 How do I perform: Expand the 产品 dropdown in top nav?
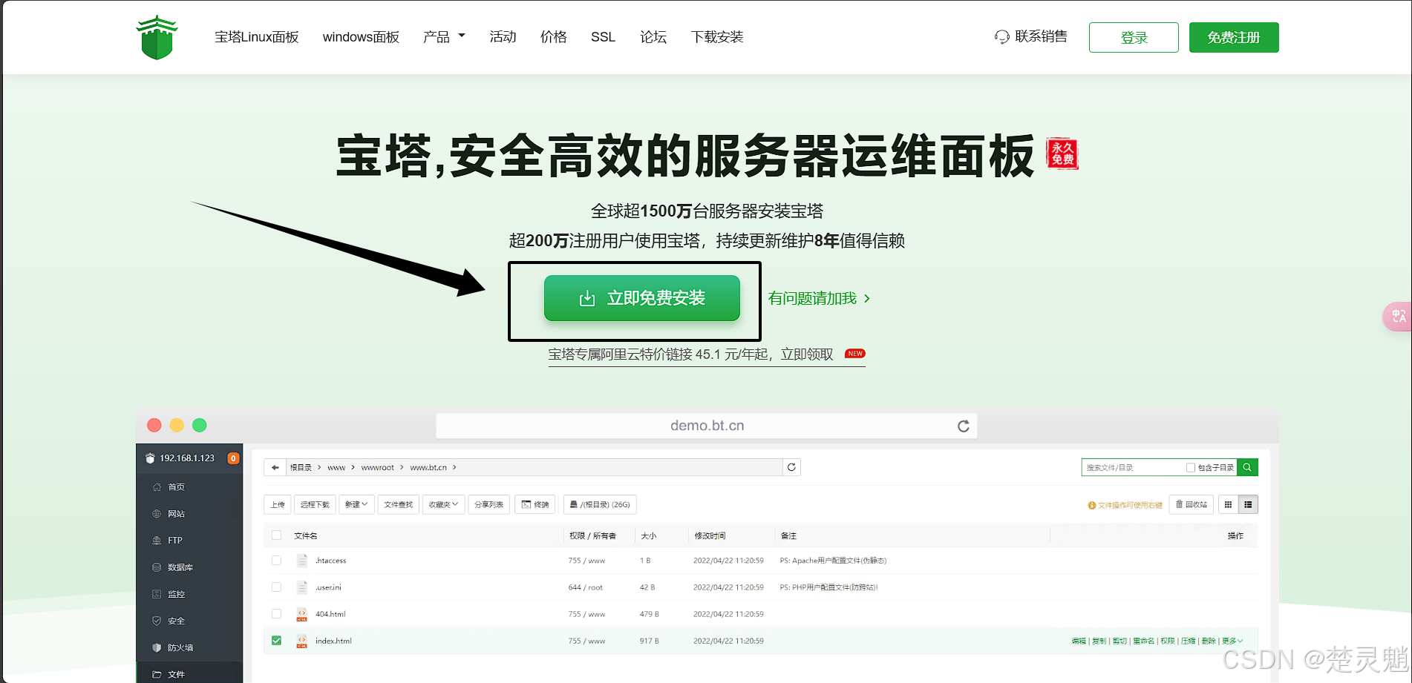[444, 37]
